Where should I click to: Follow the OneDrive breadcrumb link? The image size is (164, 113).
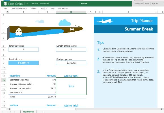pyautogui.click(x=34, y=4)
